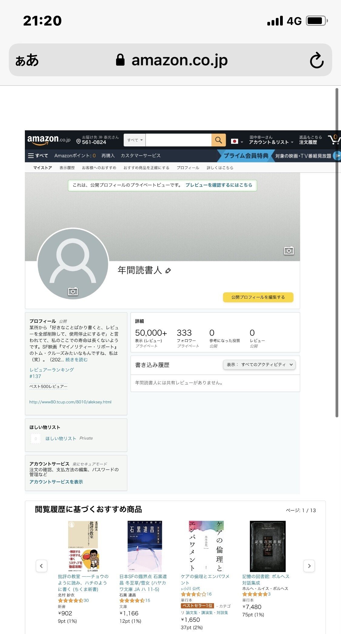Click star rating of 批評の教室 (30)

[71, 600]
